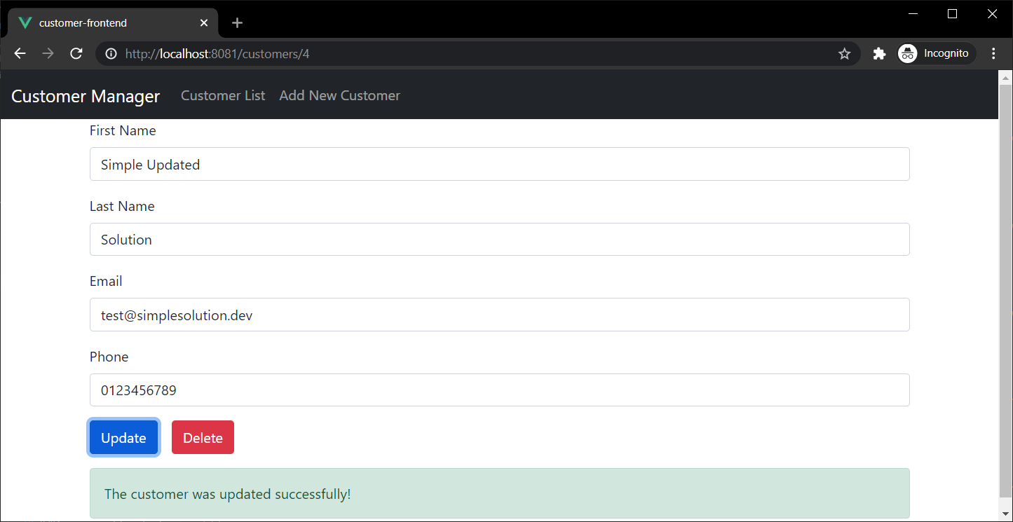Focus the Email input field
Image resolution: width=1013 pixels, height=522 pixels.
click(499, 315)
